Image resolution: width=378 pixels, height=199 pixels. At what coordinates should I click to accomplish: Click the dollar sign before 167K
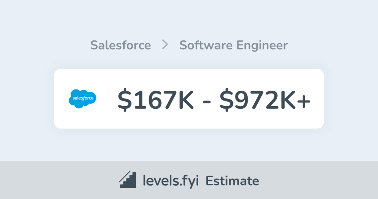click(124, 99)
